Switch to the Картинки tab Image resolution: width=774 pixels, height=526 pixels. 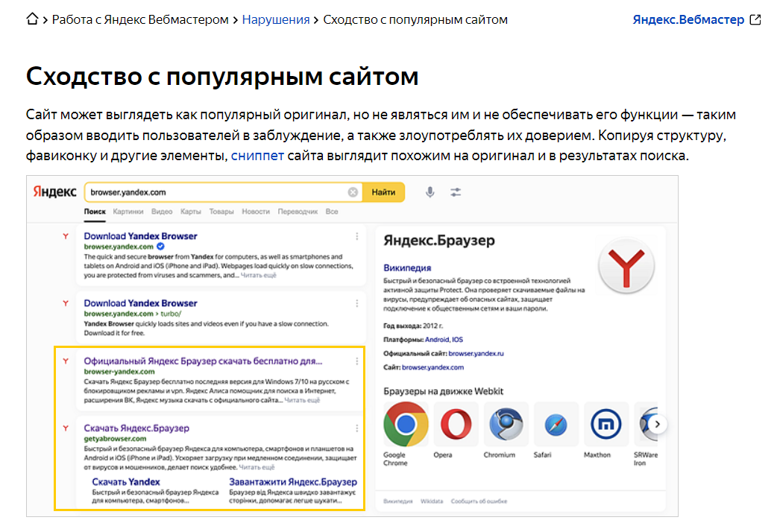[x=128, y=212]
